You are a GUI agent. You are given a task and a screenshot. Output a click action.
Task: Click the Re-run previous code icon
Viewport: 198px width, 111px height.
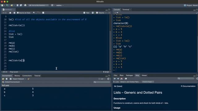coord(93,13)
